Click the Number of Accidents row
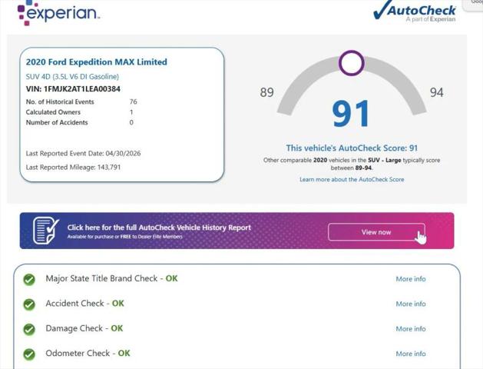 click(80, 122)
